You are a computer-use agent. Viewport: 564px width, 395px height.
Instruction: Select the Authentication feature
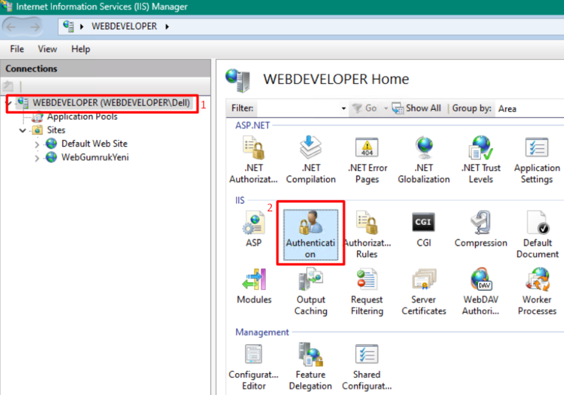click(311, 234)
